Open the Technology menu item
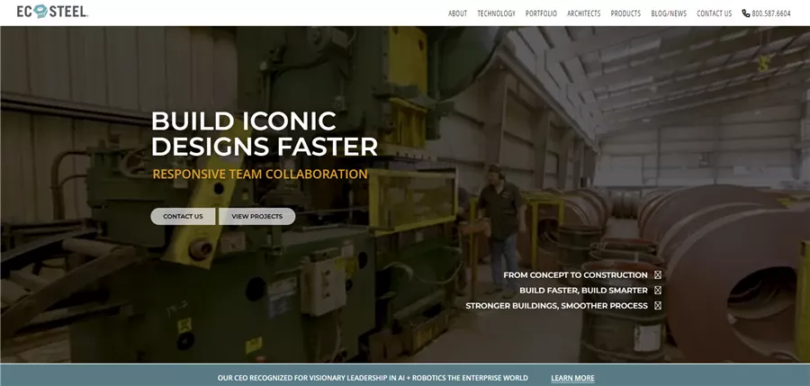Image resolution: width=810 pixels, height=386 pixels. pos(496,13)
